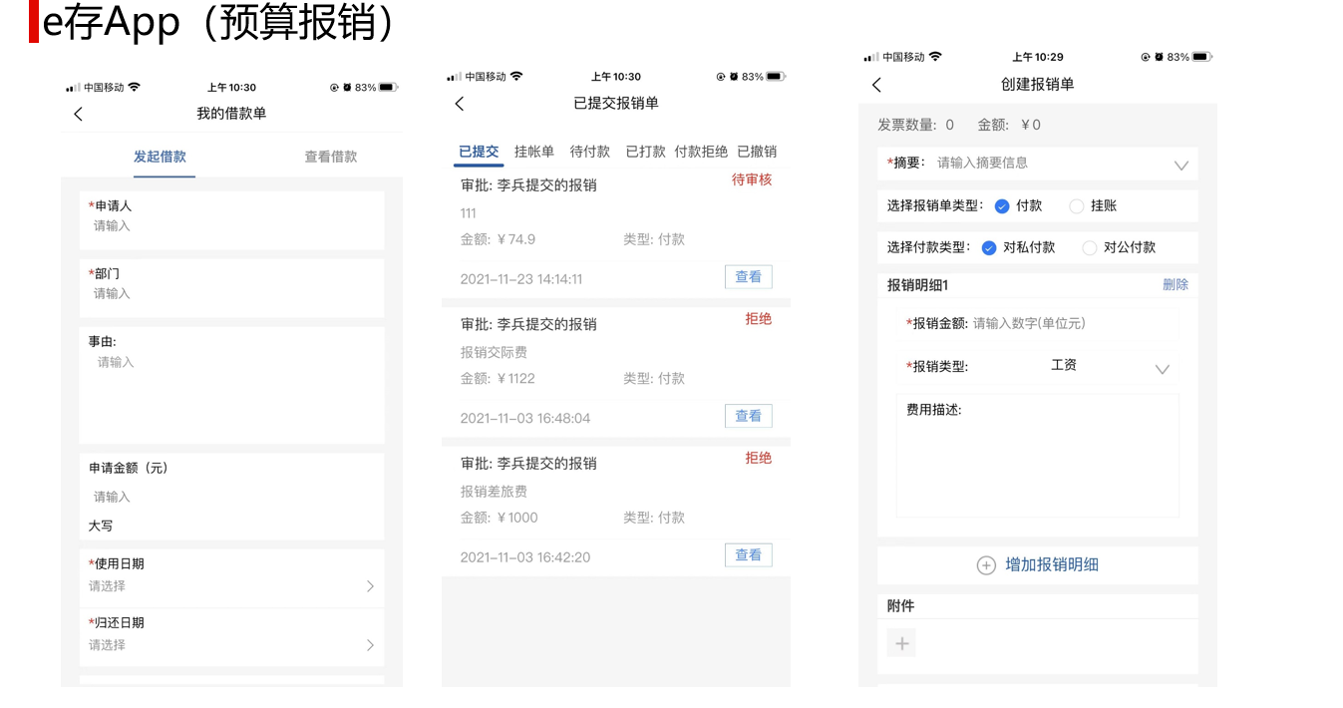Image resolution: width=1343 pixels, height=708 pixels.
Task: Click 查看 for the ¥1122 reimbursement
Action: 749,416
